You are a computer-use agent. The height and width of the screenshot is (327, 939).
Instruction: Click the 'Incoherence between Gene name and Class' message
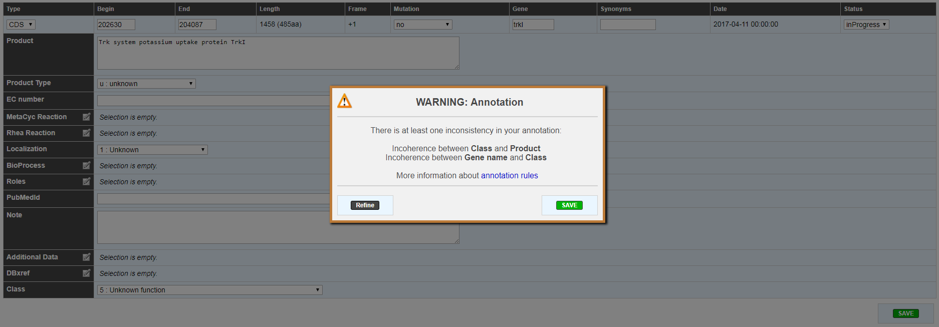pyautogui.click(x=466, y=158)
